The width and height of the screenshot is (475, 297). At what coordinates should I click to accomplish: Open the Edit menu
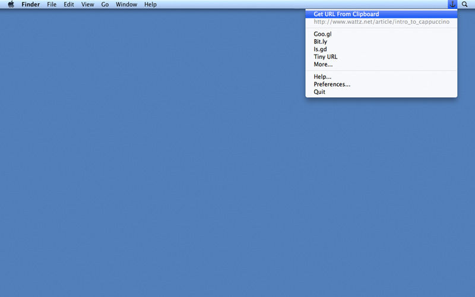[x=69, y=4]
